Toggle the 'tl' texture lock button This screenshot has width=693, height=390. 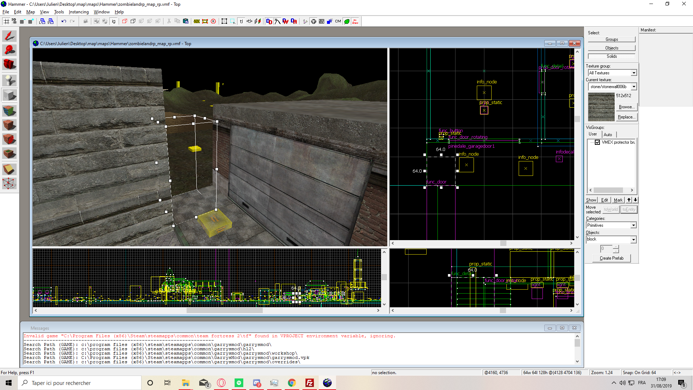coord(241,21)
